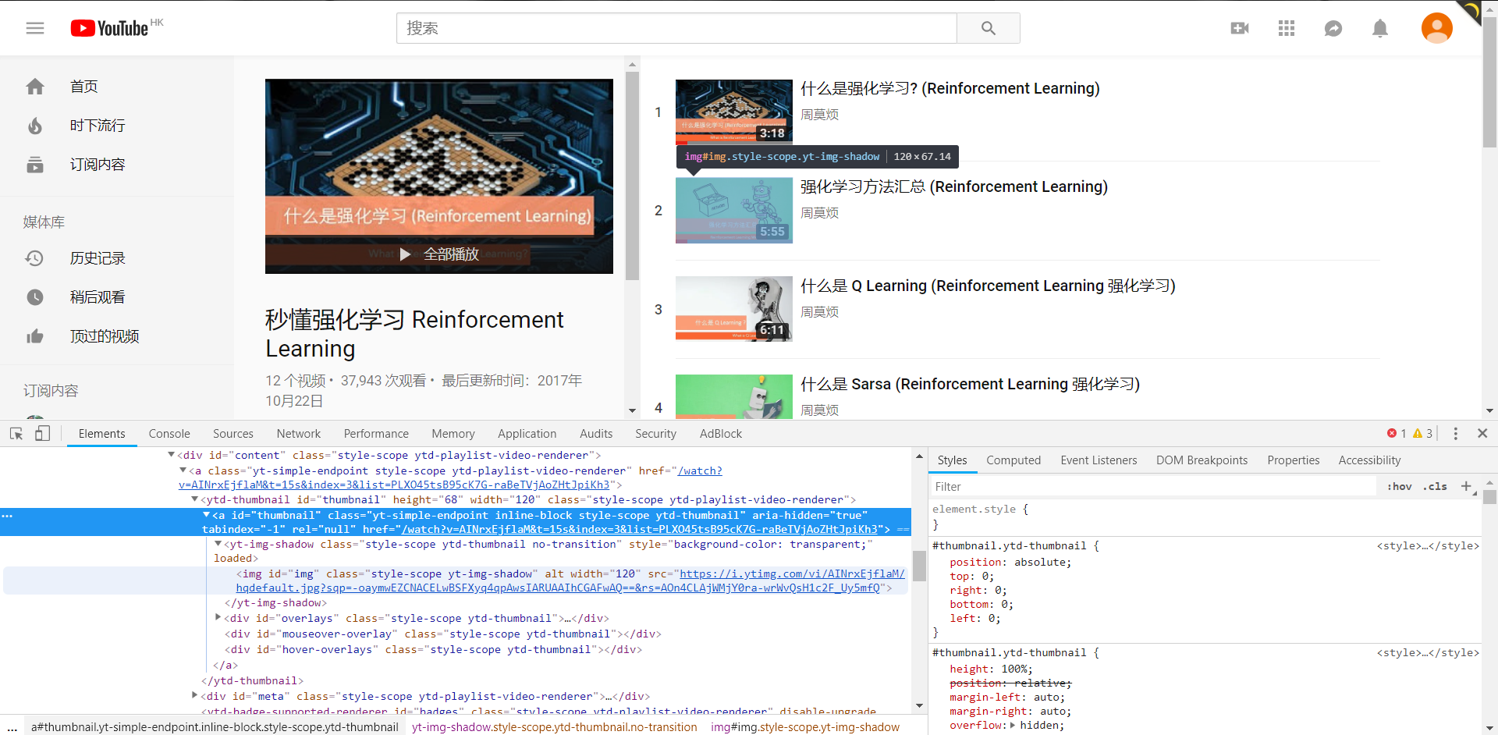Open the account avatar menu
Viewport: 1498px width, 735px height.
[1437, 28]
